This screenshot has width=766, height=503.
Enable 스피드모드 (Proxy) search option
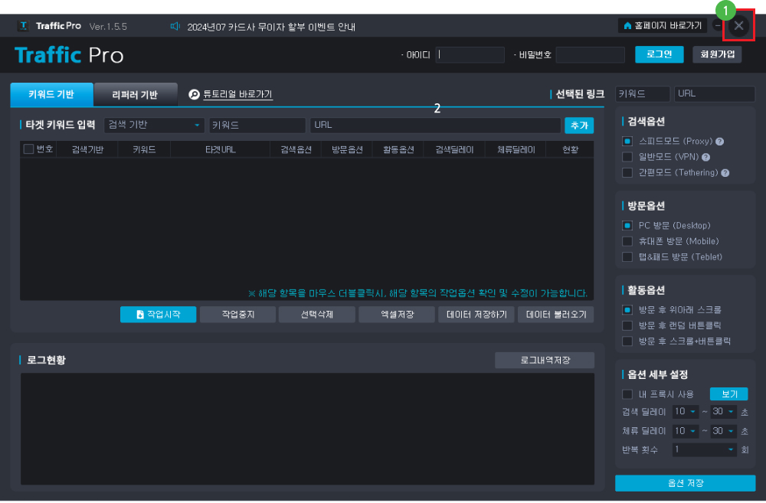click(627, 141)
